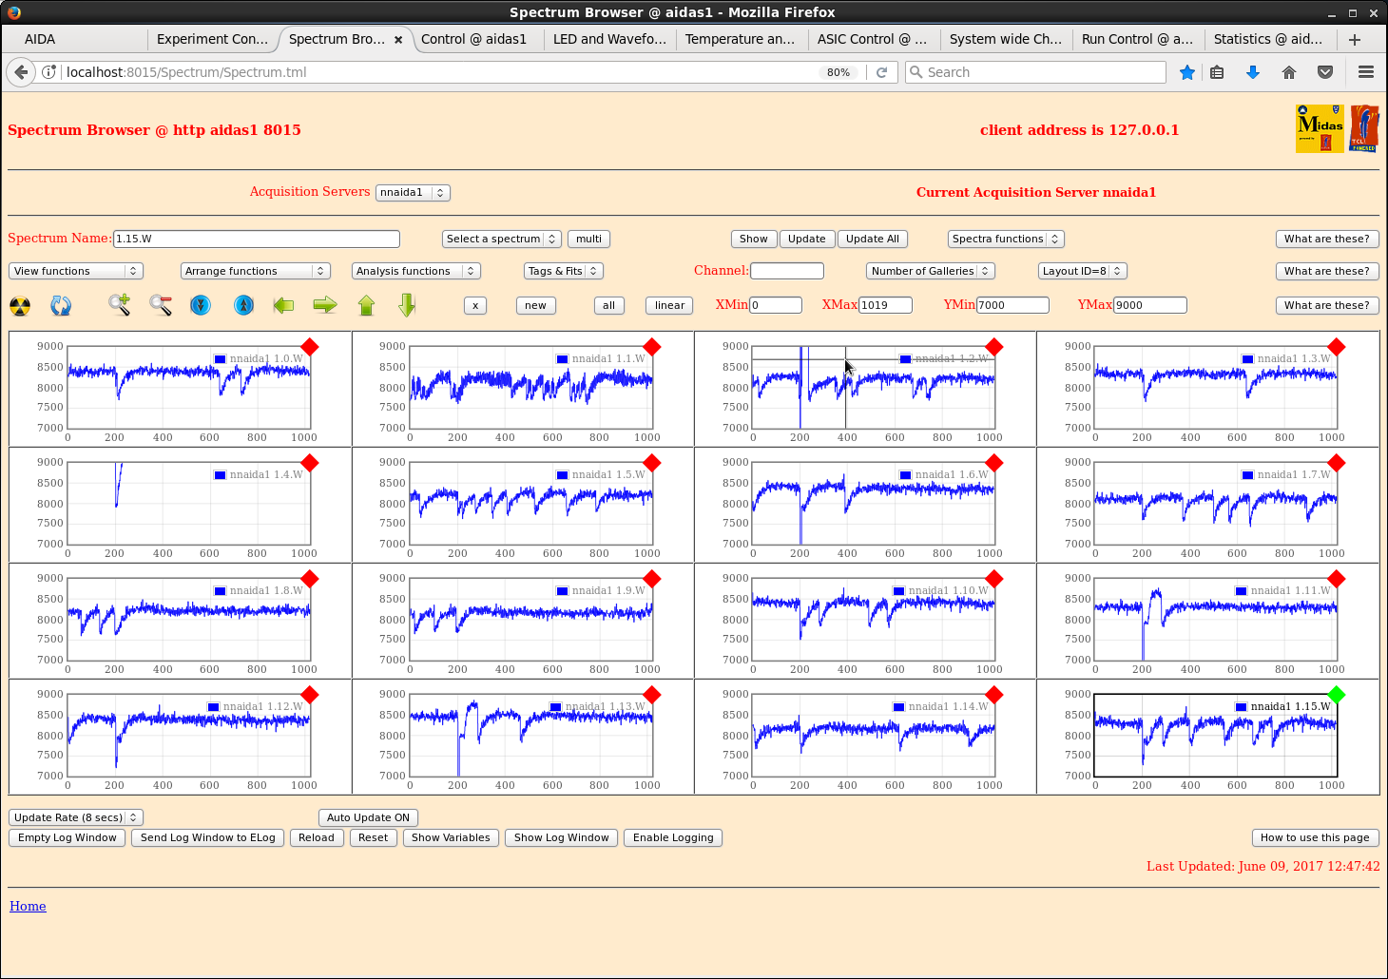Viewport: 1388px width, 979px height.
Task: Open the bookmarks list icon
Action: coord(1217,72)
